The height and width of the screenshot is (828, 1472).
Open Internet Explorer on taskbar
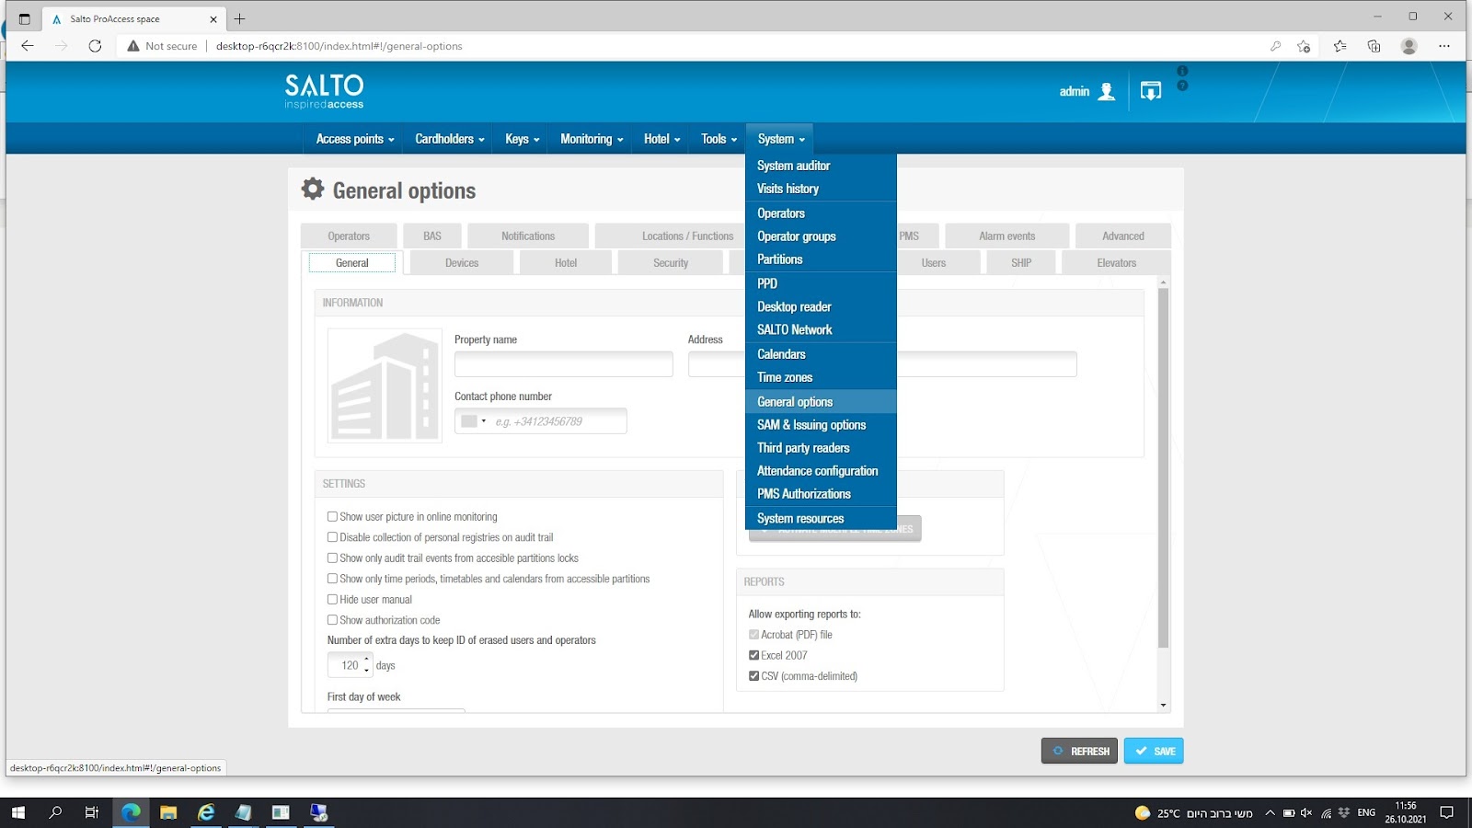coord(206,812)
